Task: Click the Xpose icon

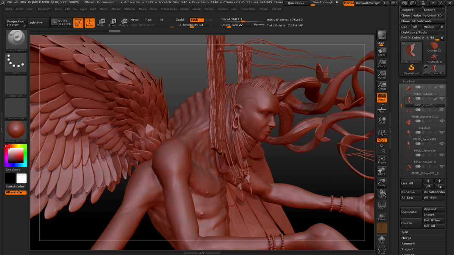Action: point(382,250)
